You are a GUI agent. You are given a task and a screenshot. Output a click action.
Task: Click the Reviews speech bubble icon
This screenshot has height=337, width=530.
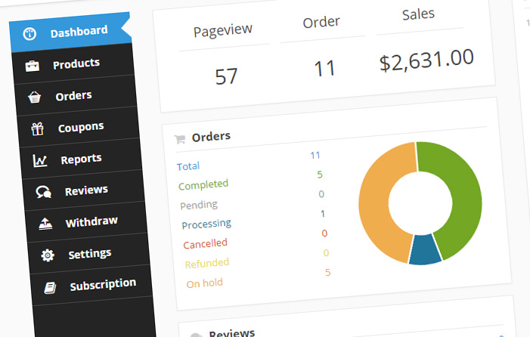[x=44, y=192]
